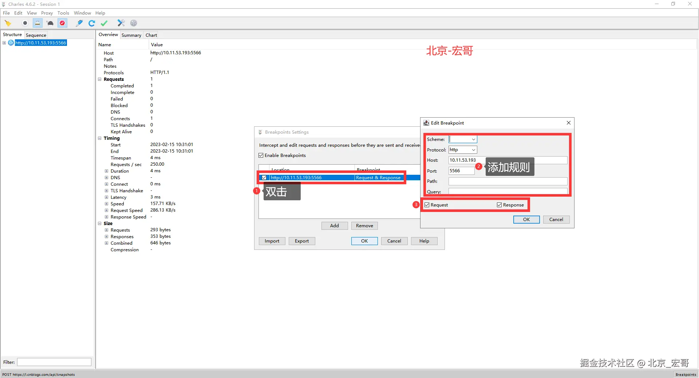Toggle the Record button in the toolbar

25,23
